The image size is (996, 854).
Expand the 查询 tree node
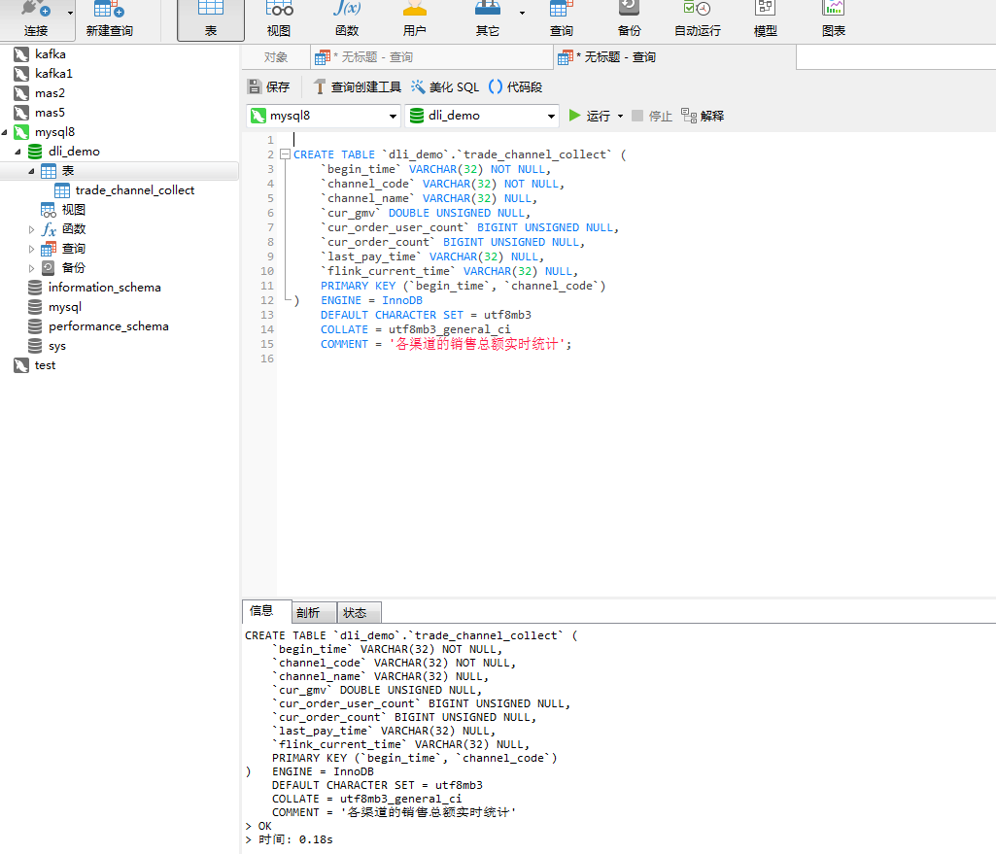click(31, 249)
